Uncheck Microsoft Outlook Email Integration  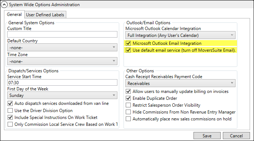128,43
